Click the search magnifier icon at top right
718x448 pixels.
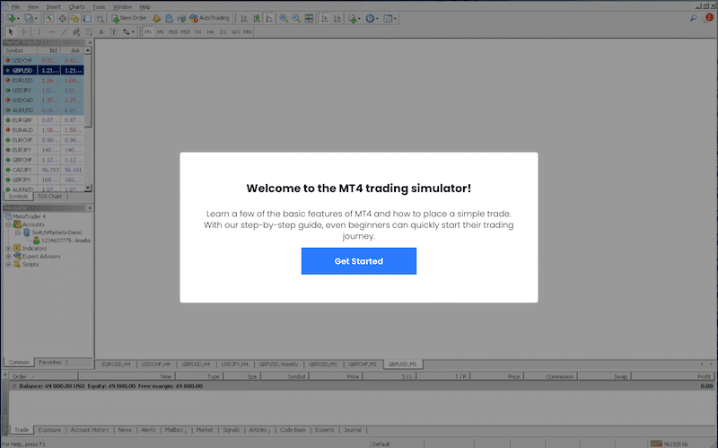(693, 18)
